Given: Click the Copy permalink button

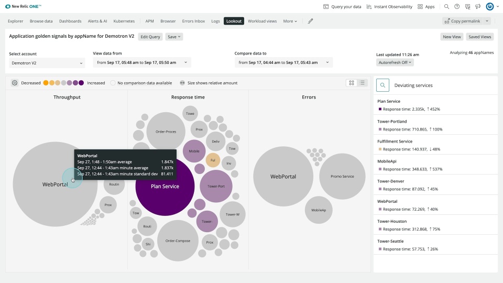Looking at the screenshot, I should (463, 21).
